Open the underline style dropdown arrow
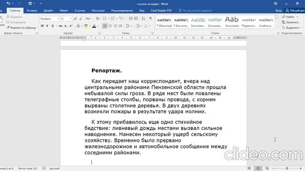The width and height of the screenshot is (305, 171). point(56,26)
